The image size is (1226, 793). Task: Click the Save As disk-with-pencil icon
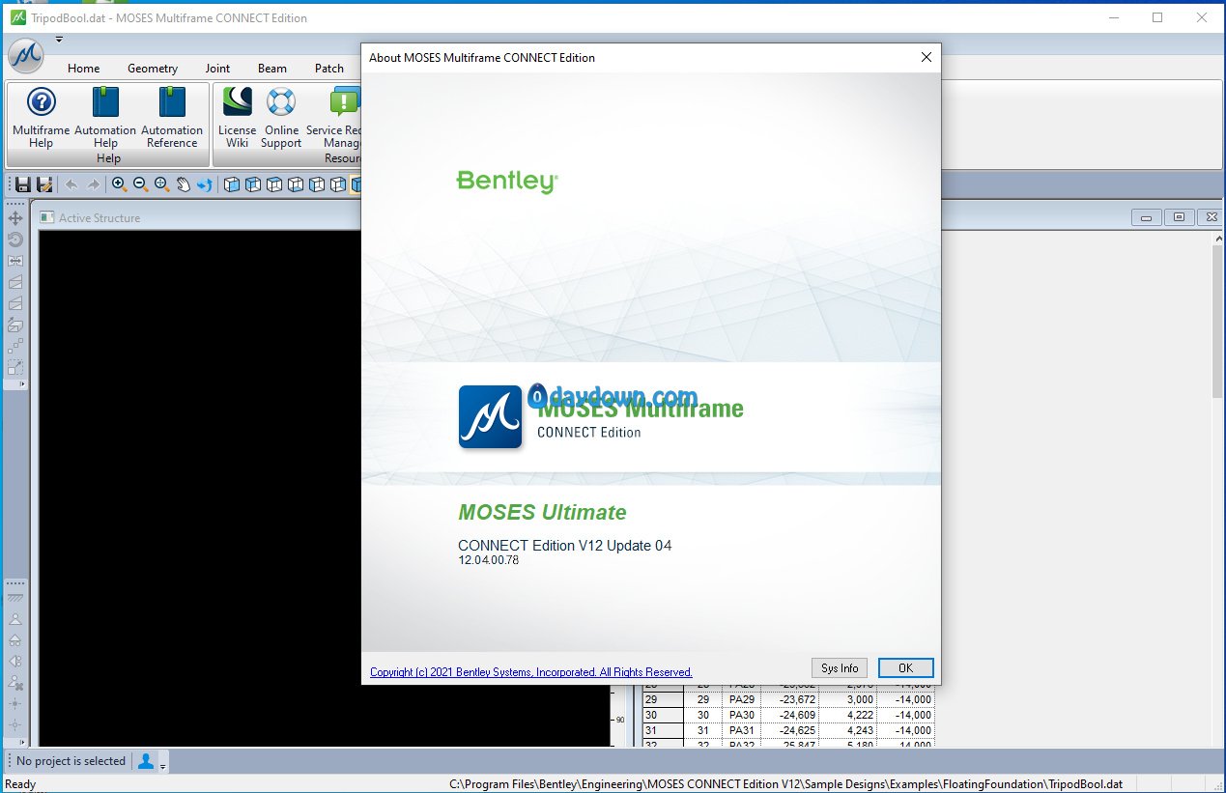44,184
